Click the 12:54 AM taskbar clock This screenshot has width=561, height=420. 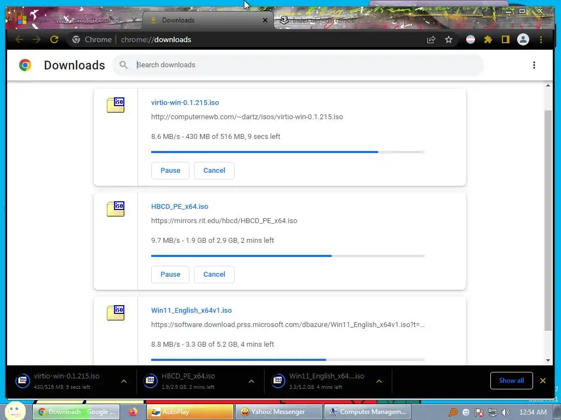(x=533, y=412)
